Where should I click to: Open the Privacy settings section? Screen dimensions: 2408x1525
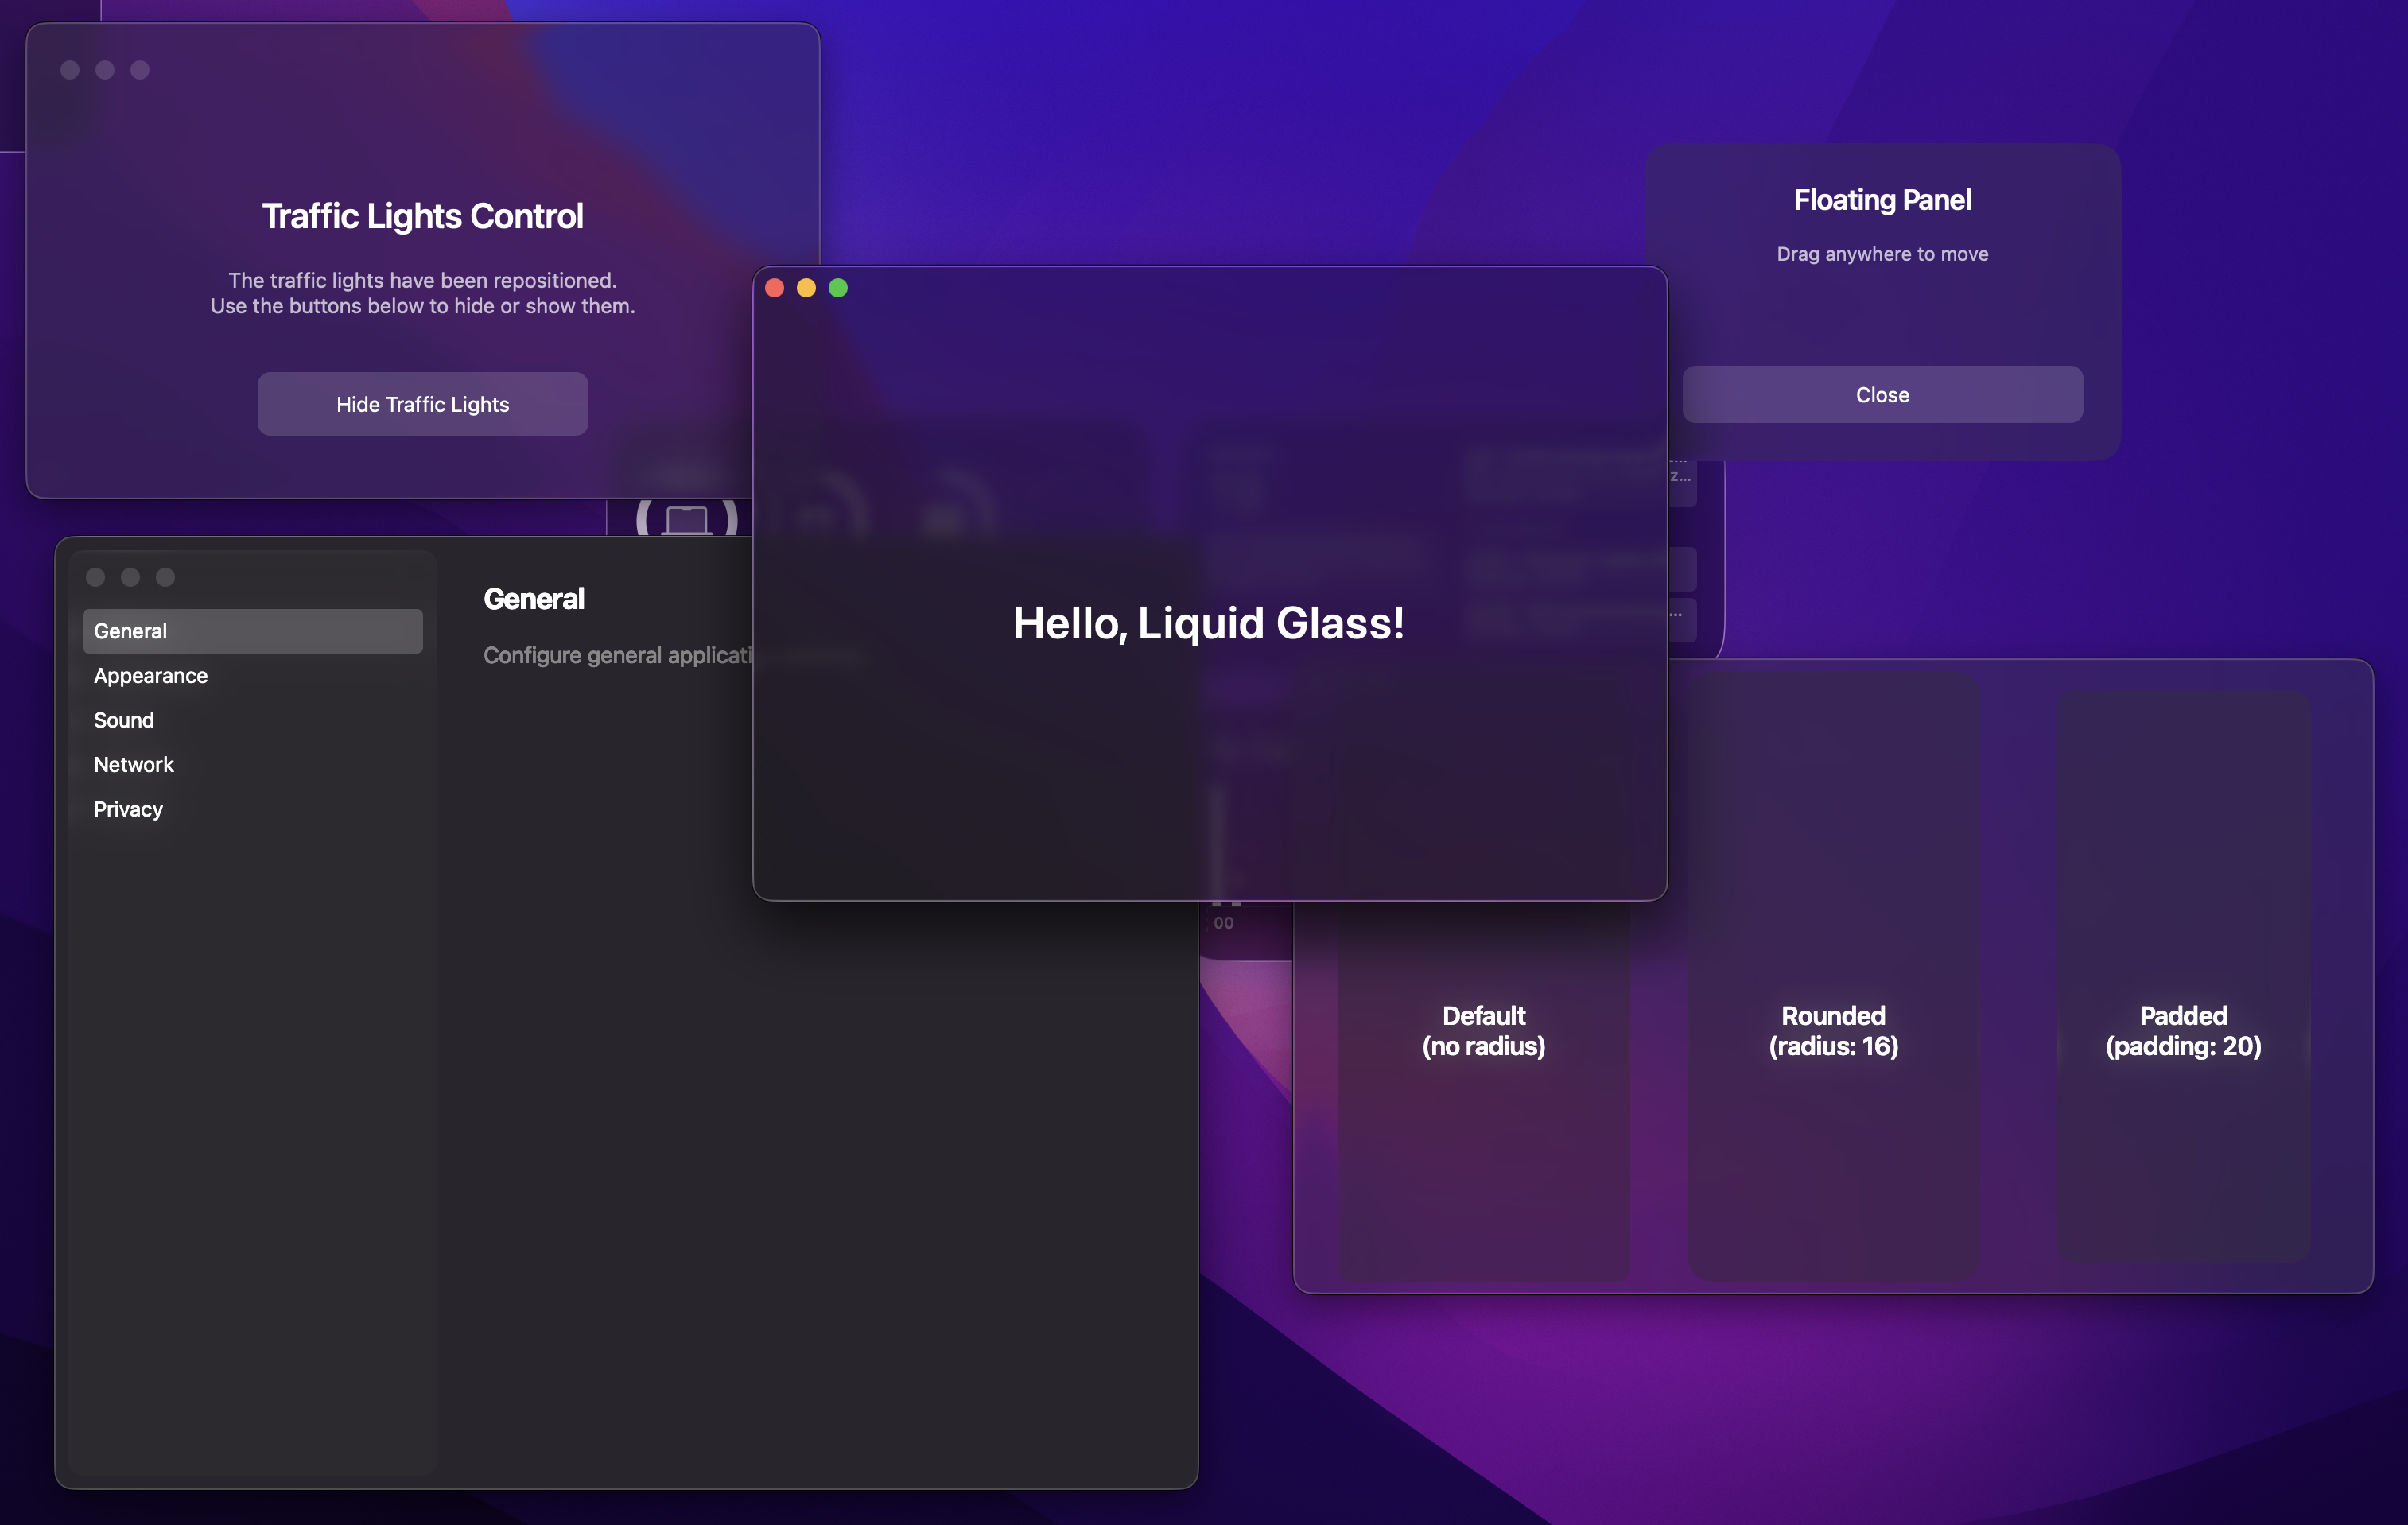(x=127, y=808)
